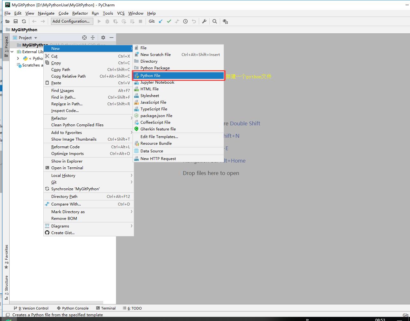Expand the Refactor submenu
Screen dimensions: 410x321
tap(131, 118)
